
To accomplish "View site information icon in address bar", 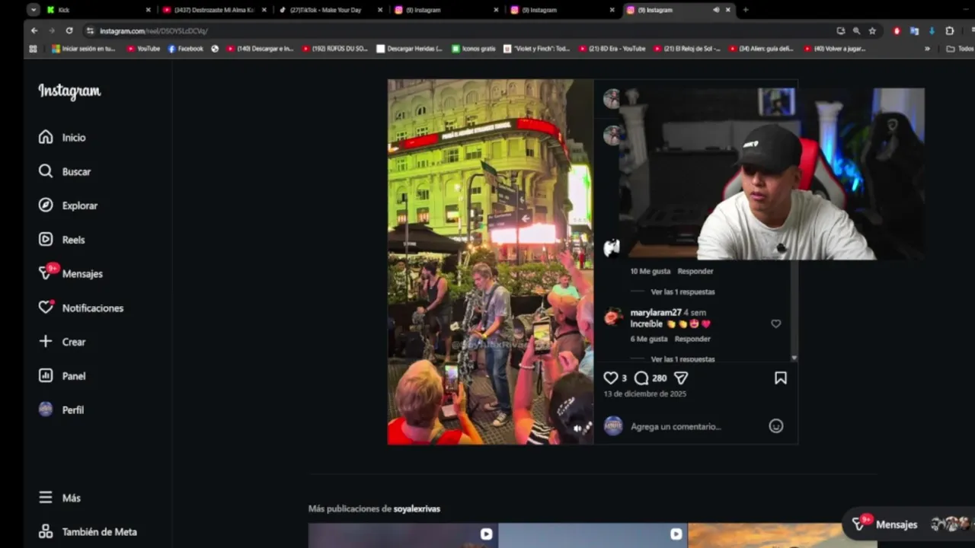I will [90, 30].
